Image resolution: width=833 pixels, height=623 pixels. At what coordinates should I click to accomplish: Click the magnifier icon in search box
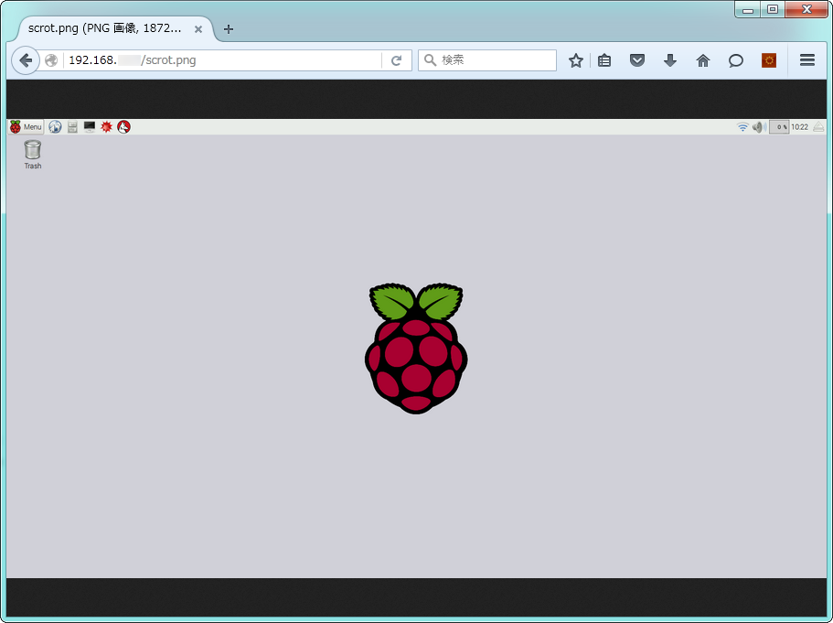[x=430, y=60]
